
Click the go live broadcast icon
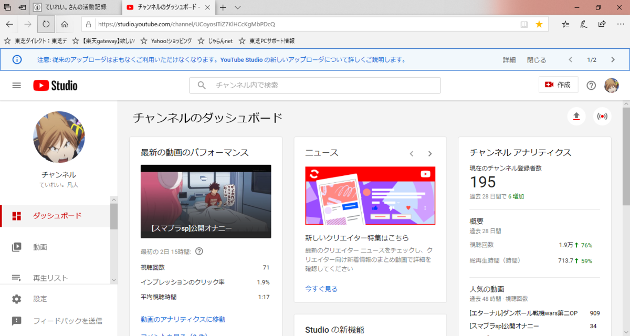point(602,116)
